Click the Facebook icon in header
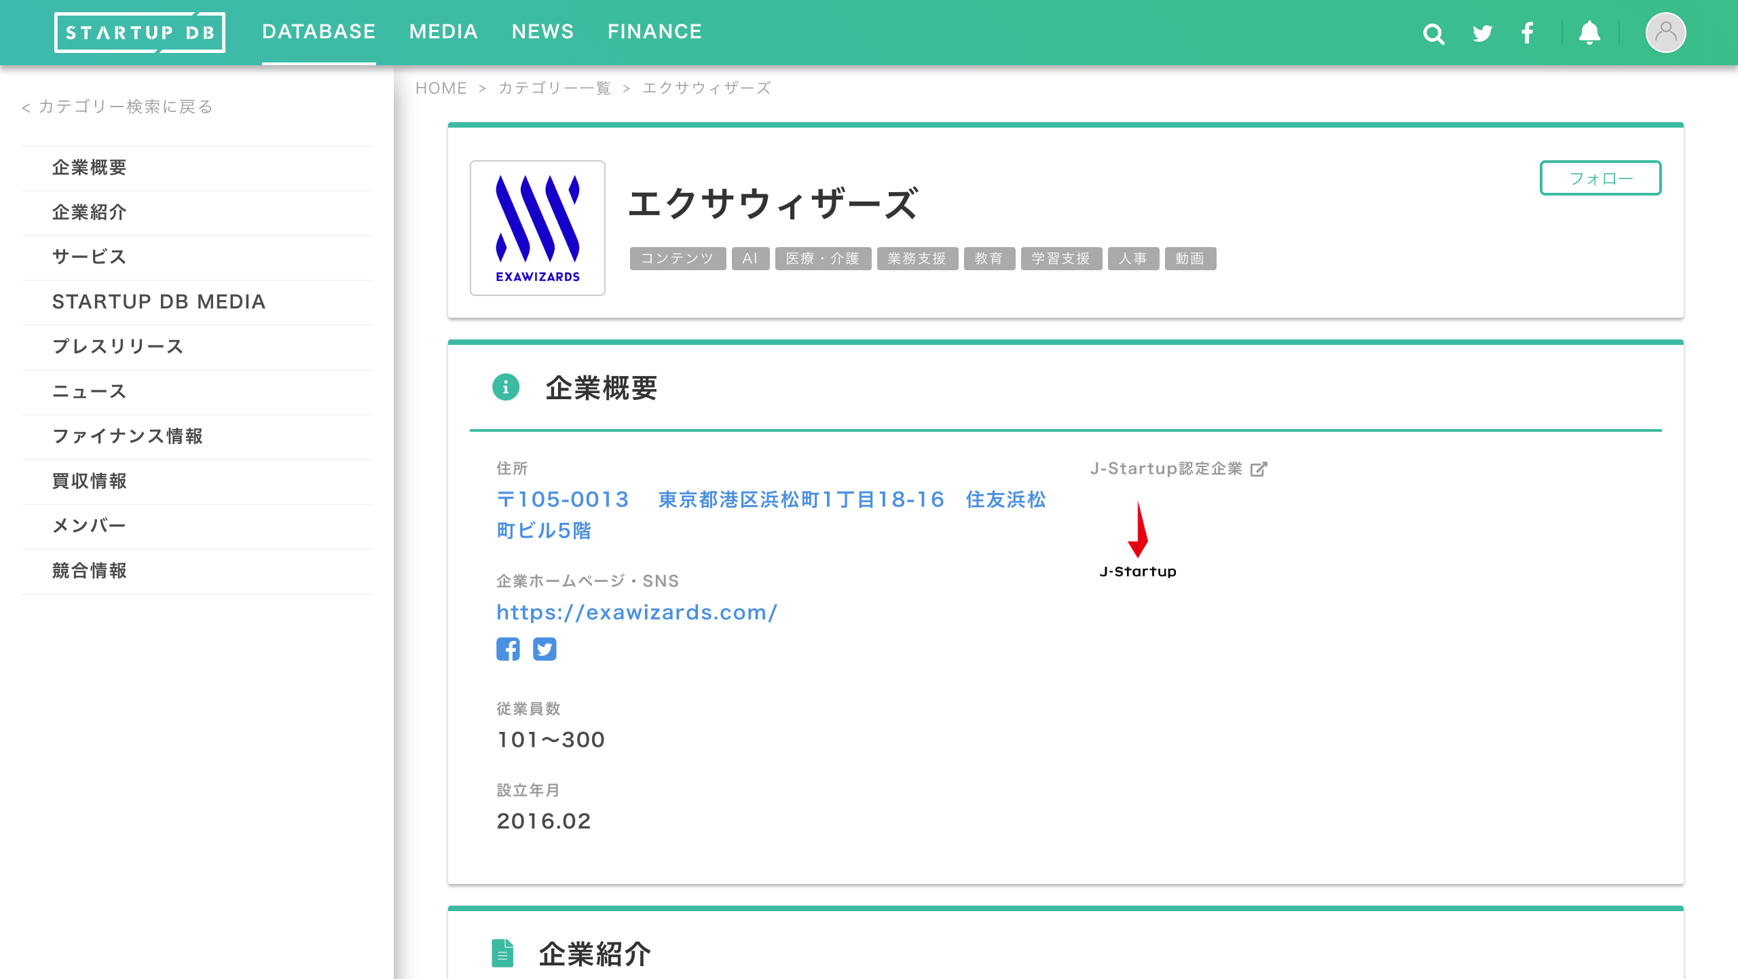This screenshot has height=979, width=1738. (x=1528, y=33)
